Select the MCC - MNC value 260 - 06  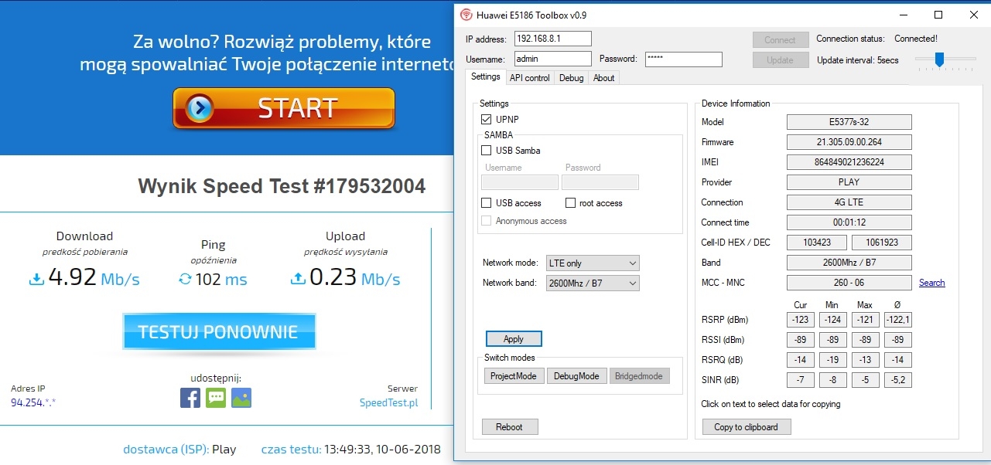pos(849,283)
